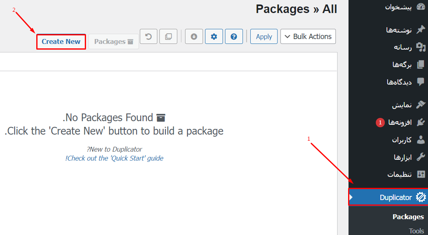The height and width of the screenshot is (235, 428).
Task: Click the download arrow toolbar icon
Action: 194,37
